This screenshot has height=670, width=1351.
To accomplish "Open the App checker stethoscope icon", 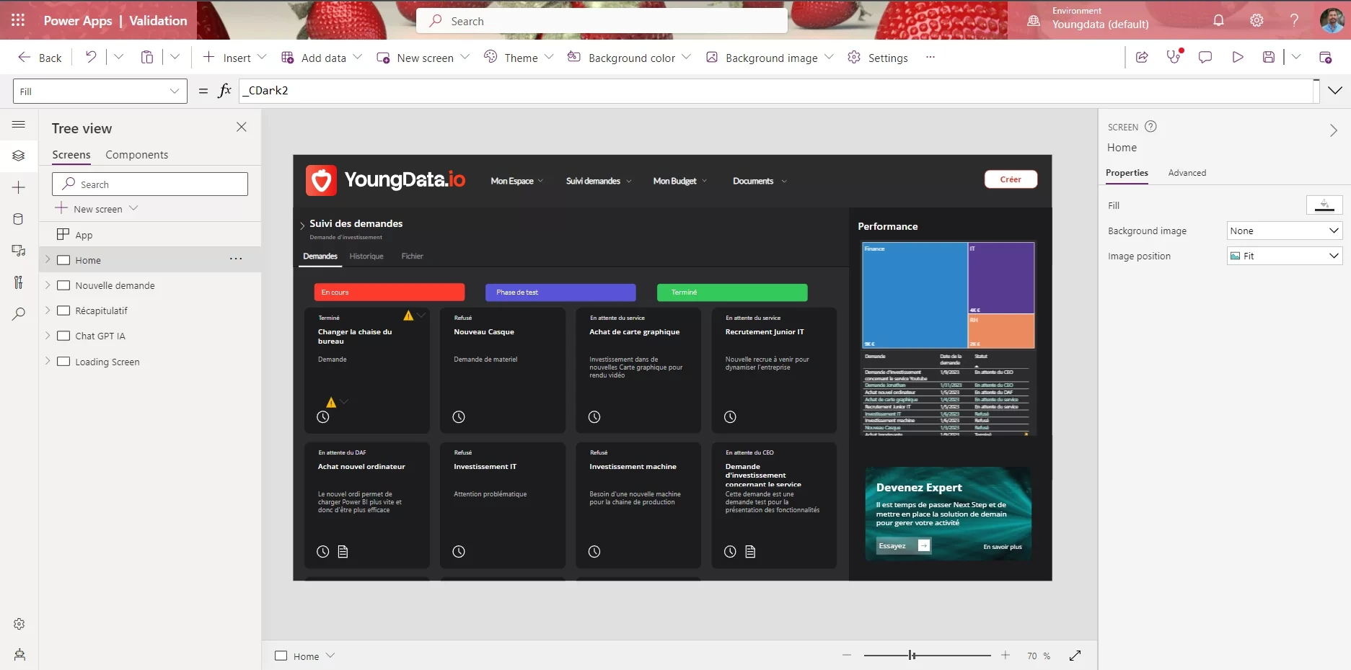I will pos(1174,56).
